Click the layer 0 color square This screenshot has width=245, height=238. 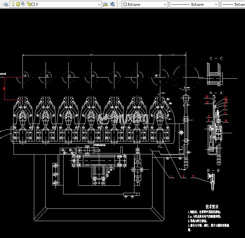(x=33, y=4)
